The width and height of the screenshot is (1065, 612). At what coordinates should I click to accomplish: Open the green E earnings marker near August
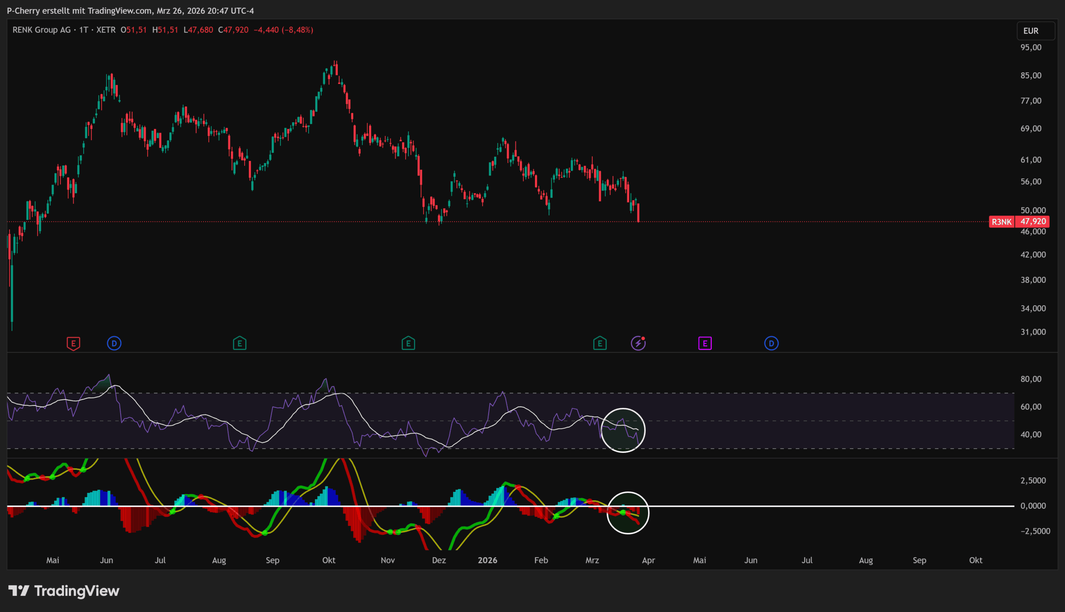(x=240, y=343)
